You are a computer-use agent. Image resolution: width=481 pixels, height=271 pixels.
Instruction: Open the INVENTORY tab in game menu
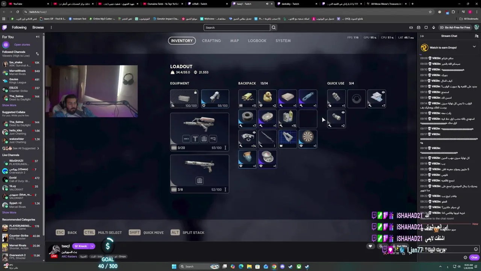click(x=182, y=41)
